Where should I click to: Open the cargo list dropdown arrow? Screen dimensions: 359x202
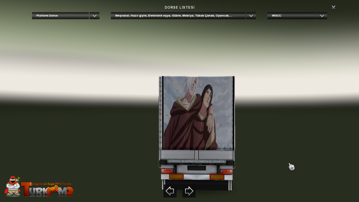pyautogui.click(x=251, y=16)
